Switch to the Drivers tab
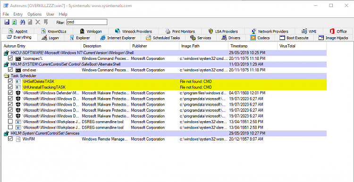This screenshot has height=182, width=354. (231, 38)
